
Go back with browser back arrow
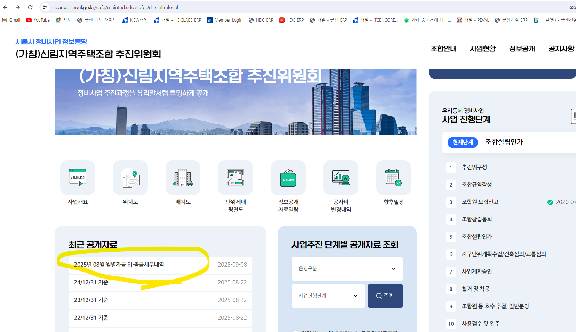pos(5,7)
